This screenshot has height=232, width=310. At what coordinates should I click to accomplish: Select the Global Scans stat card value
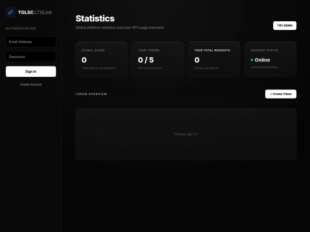click(x=84, y=60)
